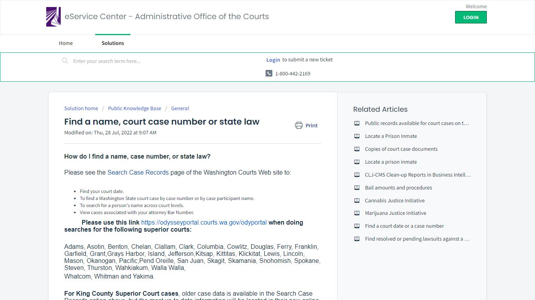Click the eService Center site title
This screenshot has height=300, width=535.
[167, 16]
